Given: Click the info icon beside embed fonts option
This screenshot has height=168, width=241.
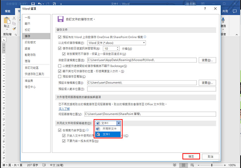Looking at the screenshot, I should click(87, 130).
